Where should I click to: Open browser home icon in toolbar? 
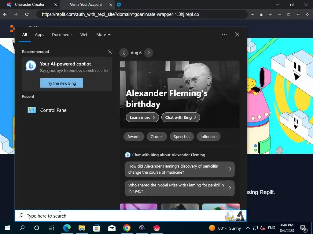[261, 15]
